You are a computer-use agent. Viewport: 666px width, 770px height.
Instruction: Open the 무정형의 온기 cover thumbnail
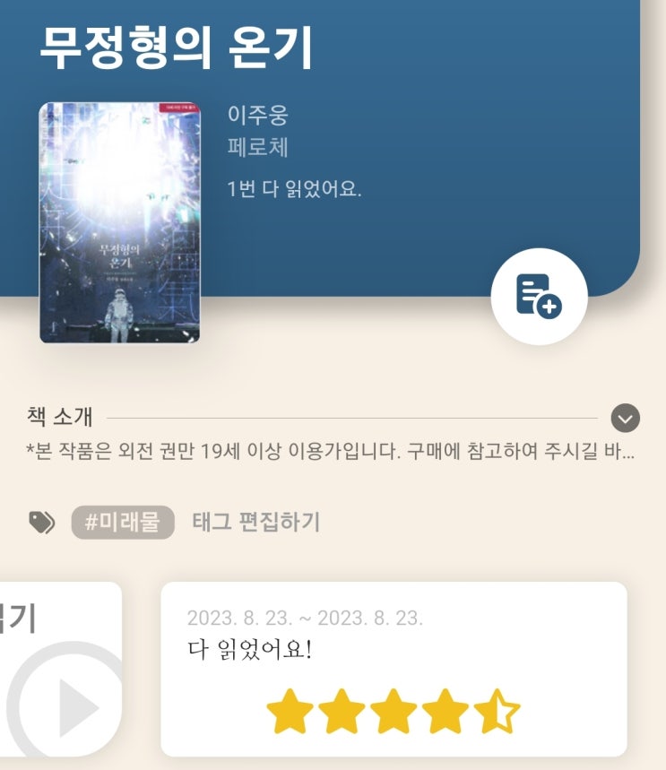coord(120,222)
